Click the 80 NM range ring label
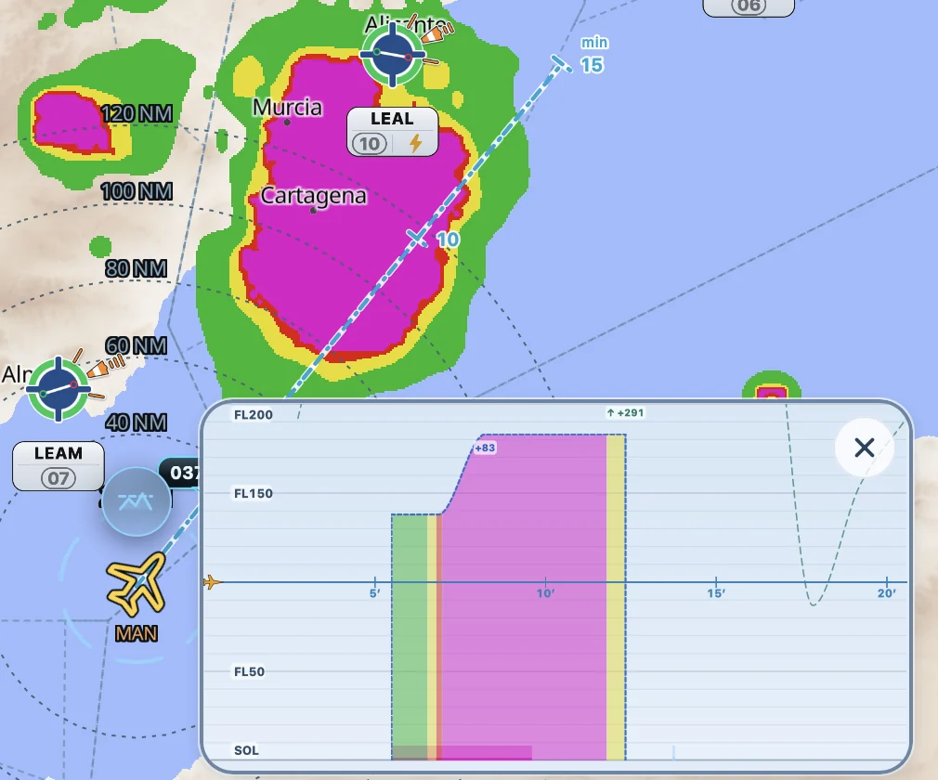 (x=137, y=268)
